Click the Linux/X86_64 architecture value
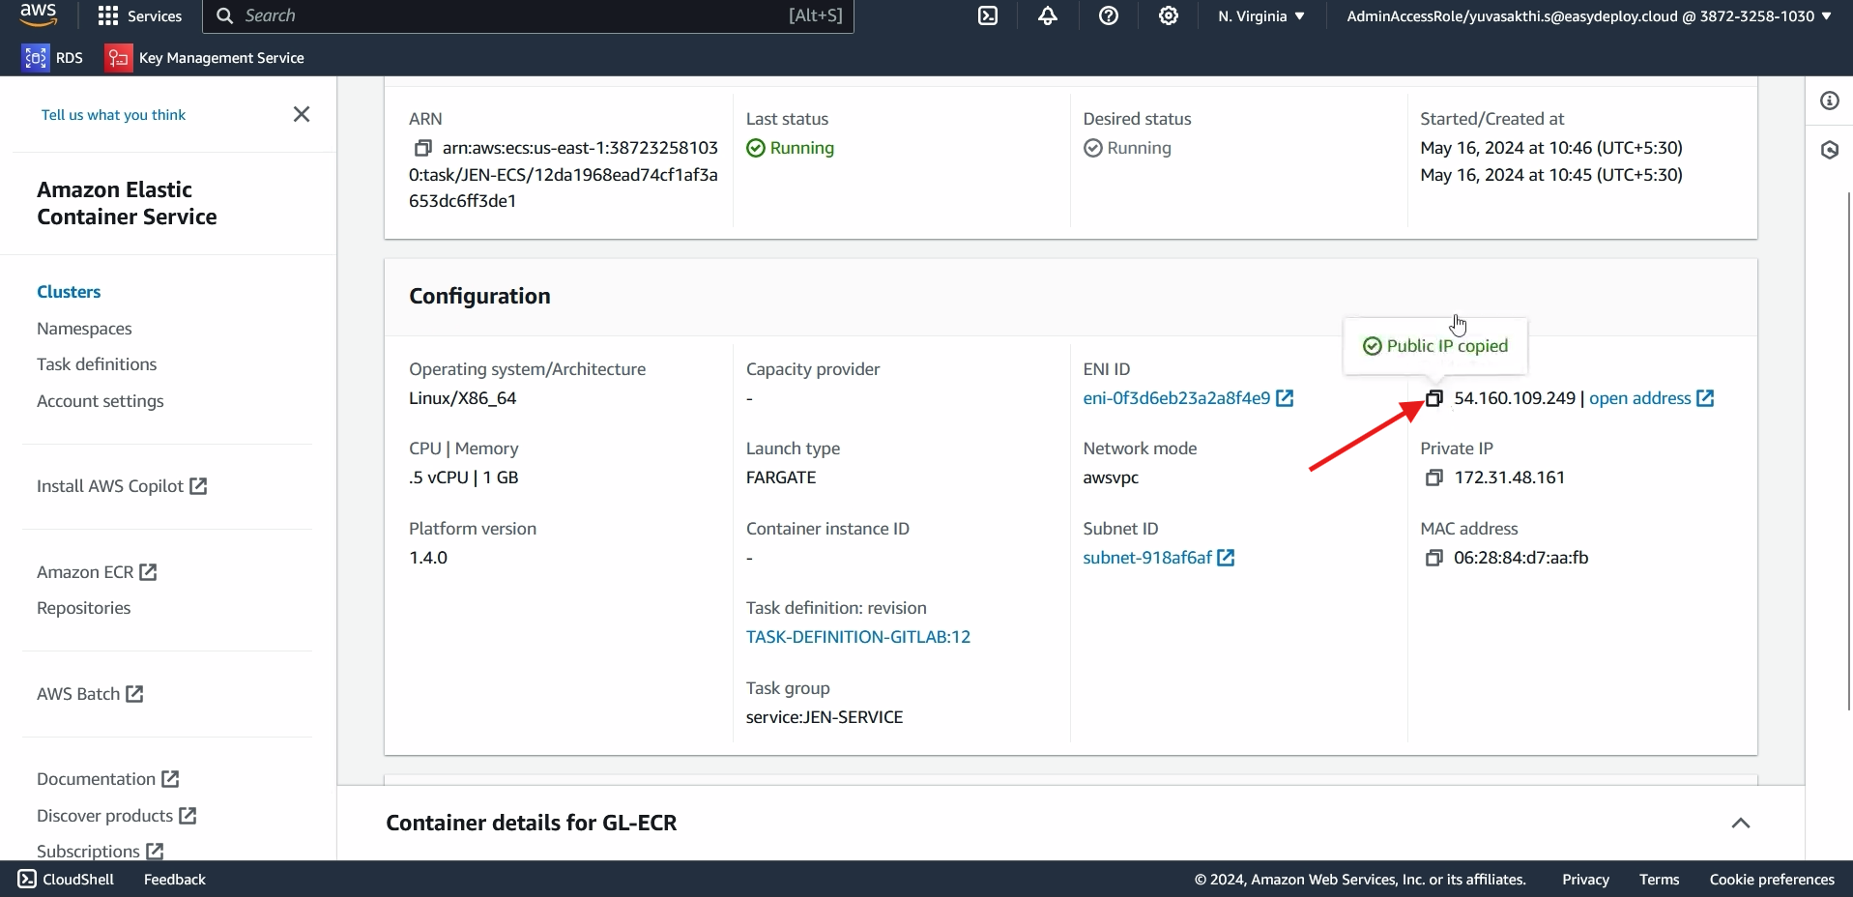The width and height of the screenshot is (1853, 897). point(463,398)
